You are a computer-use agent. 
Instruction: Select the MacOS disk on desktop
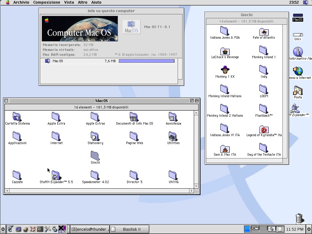[298, 17]
